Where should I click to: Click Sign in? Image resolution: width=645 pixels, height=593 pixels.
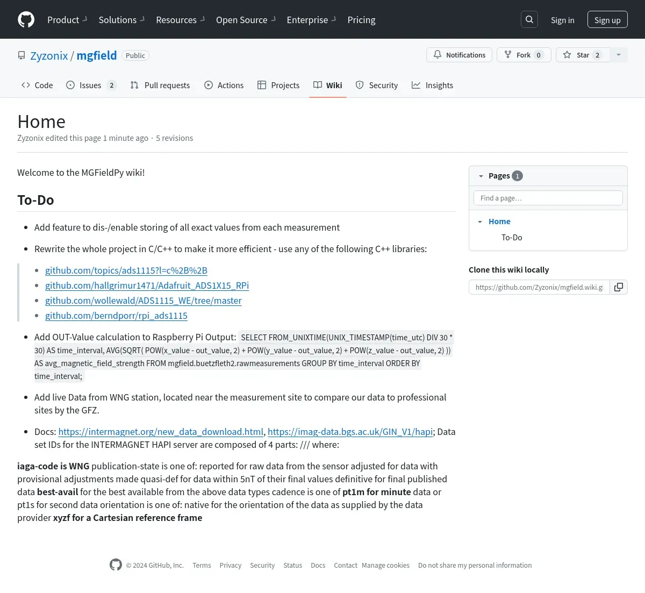pos(563,20)
